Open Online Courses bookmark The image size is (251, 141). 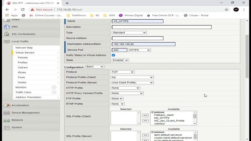pos(46,15)
